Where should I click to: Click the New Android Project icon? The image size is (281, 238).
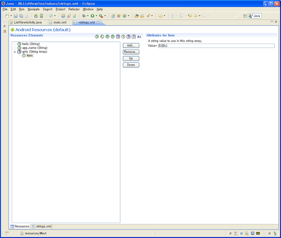[63, 16]
